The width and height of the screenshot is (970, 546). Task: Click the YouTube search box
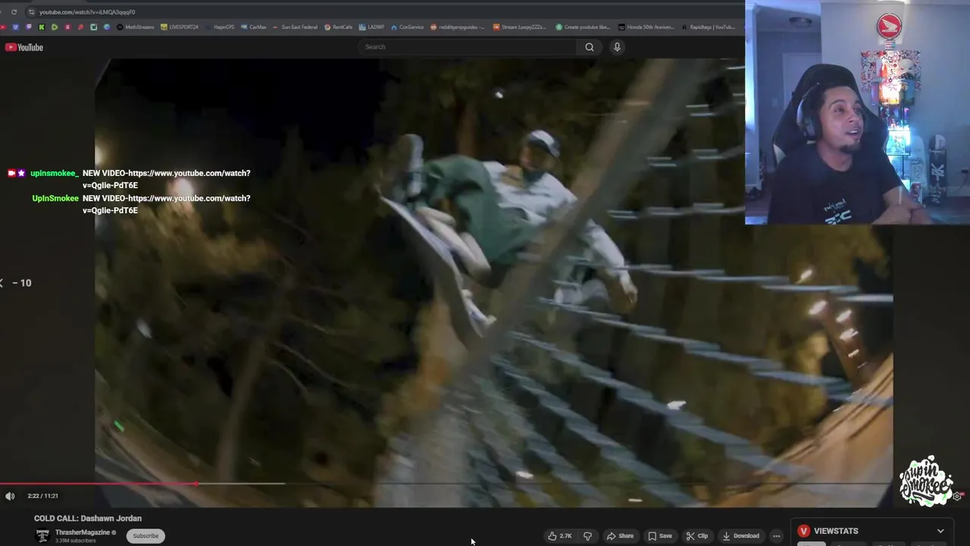[468, 47]
